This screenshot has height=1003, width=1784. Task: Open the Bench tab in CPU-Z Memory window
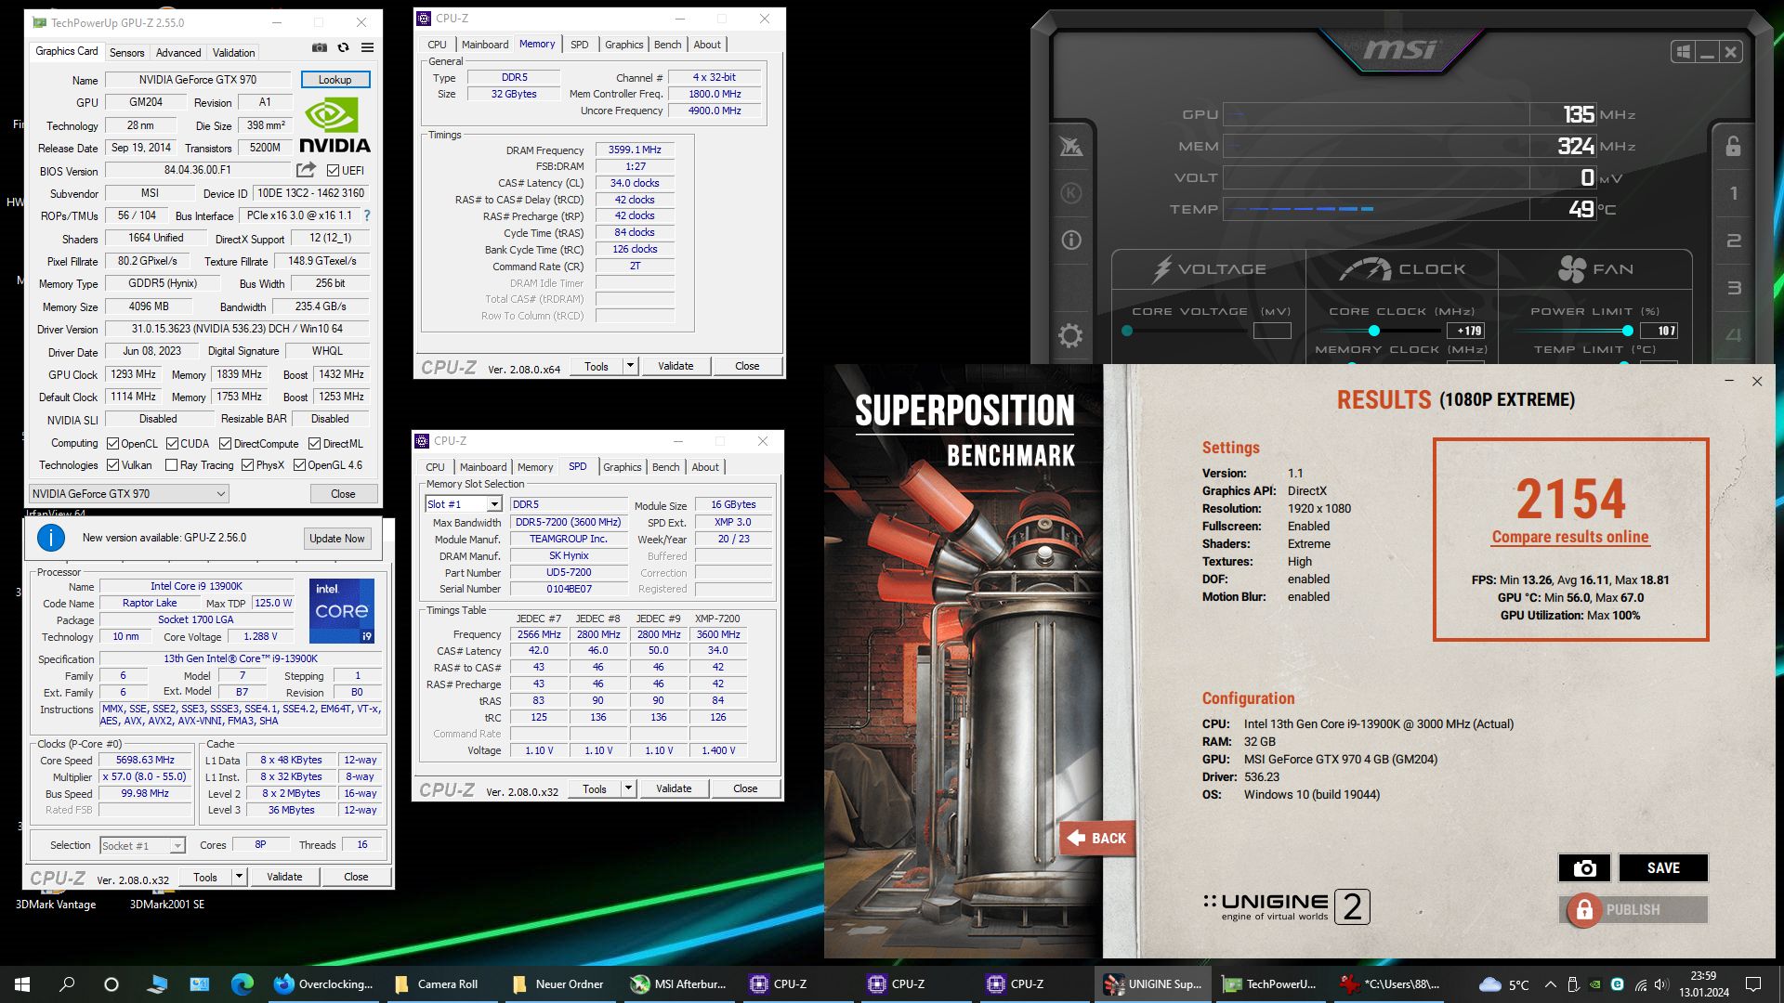point(667,45)
